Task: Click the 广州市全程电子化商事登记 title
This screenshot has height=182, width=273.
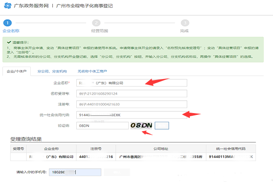Action: (x=85, y=6)
